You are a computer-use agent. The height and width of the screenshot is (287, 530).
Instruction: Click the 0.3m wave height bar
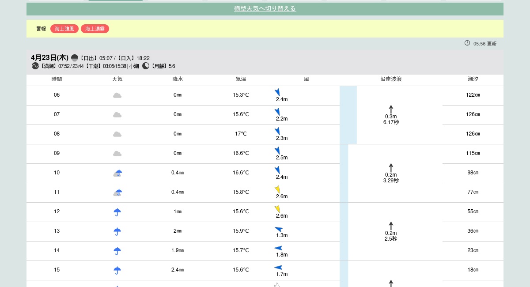point(348,115)
